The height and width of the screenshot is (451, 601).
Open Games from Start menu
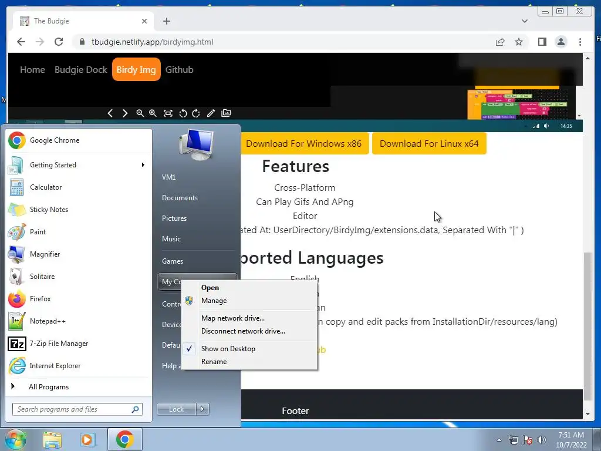click(x=197, y=261)
